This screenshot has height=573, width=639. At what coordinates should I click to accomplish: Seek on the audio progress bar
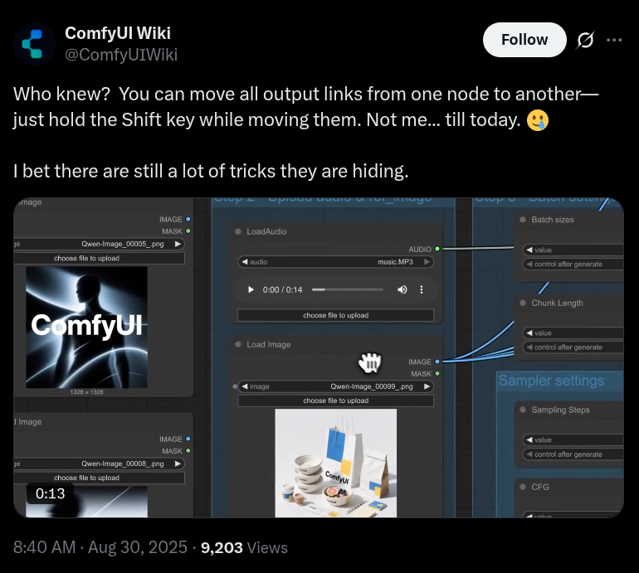pyautogui.click(x=348, y=289)
